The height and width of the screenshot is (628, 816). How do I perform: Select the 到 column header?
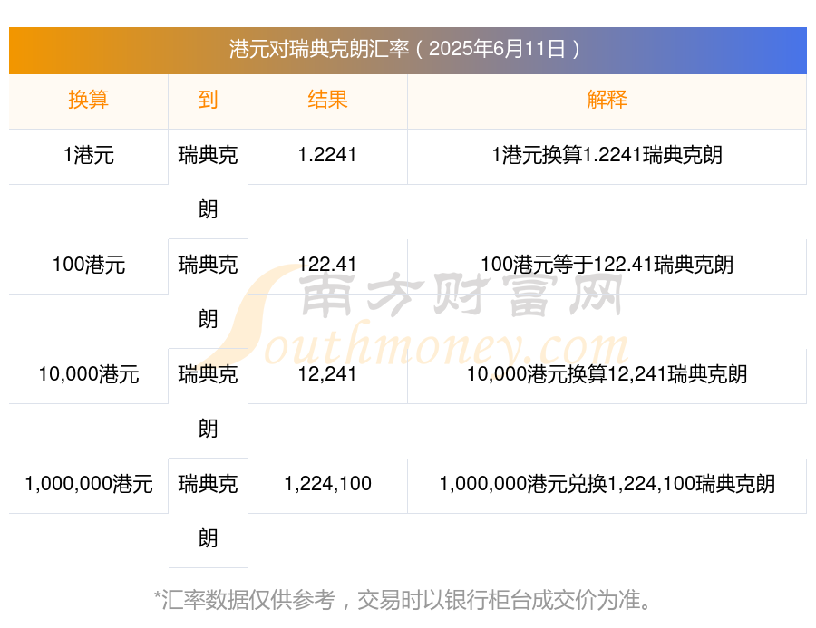pos(208,100)
